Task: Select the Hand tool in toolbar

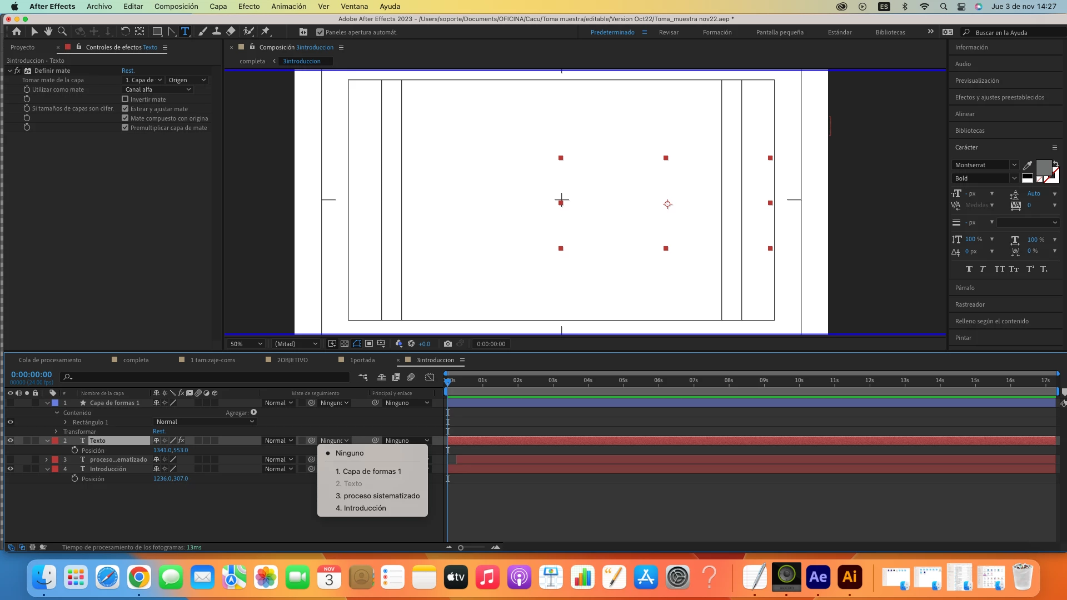Action: pyautogui.click(x=48, y=32)
